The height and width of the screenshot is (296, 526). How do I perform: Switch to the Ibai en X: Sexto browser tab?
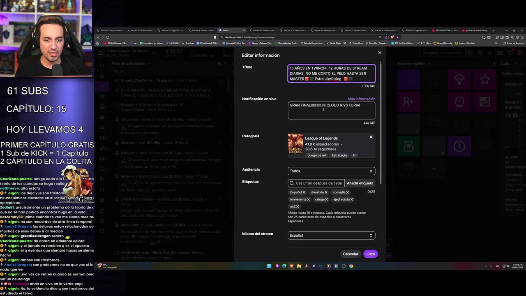point(385,30)
